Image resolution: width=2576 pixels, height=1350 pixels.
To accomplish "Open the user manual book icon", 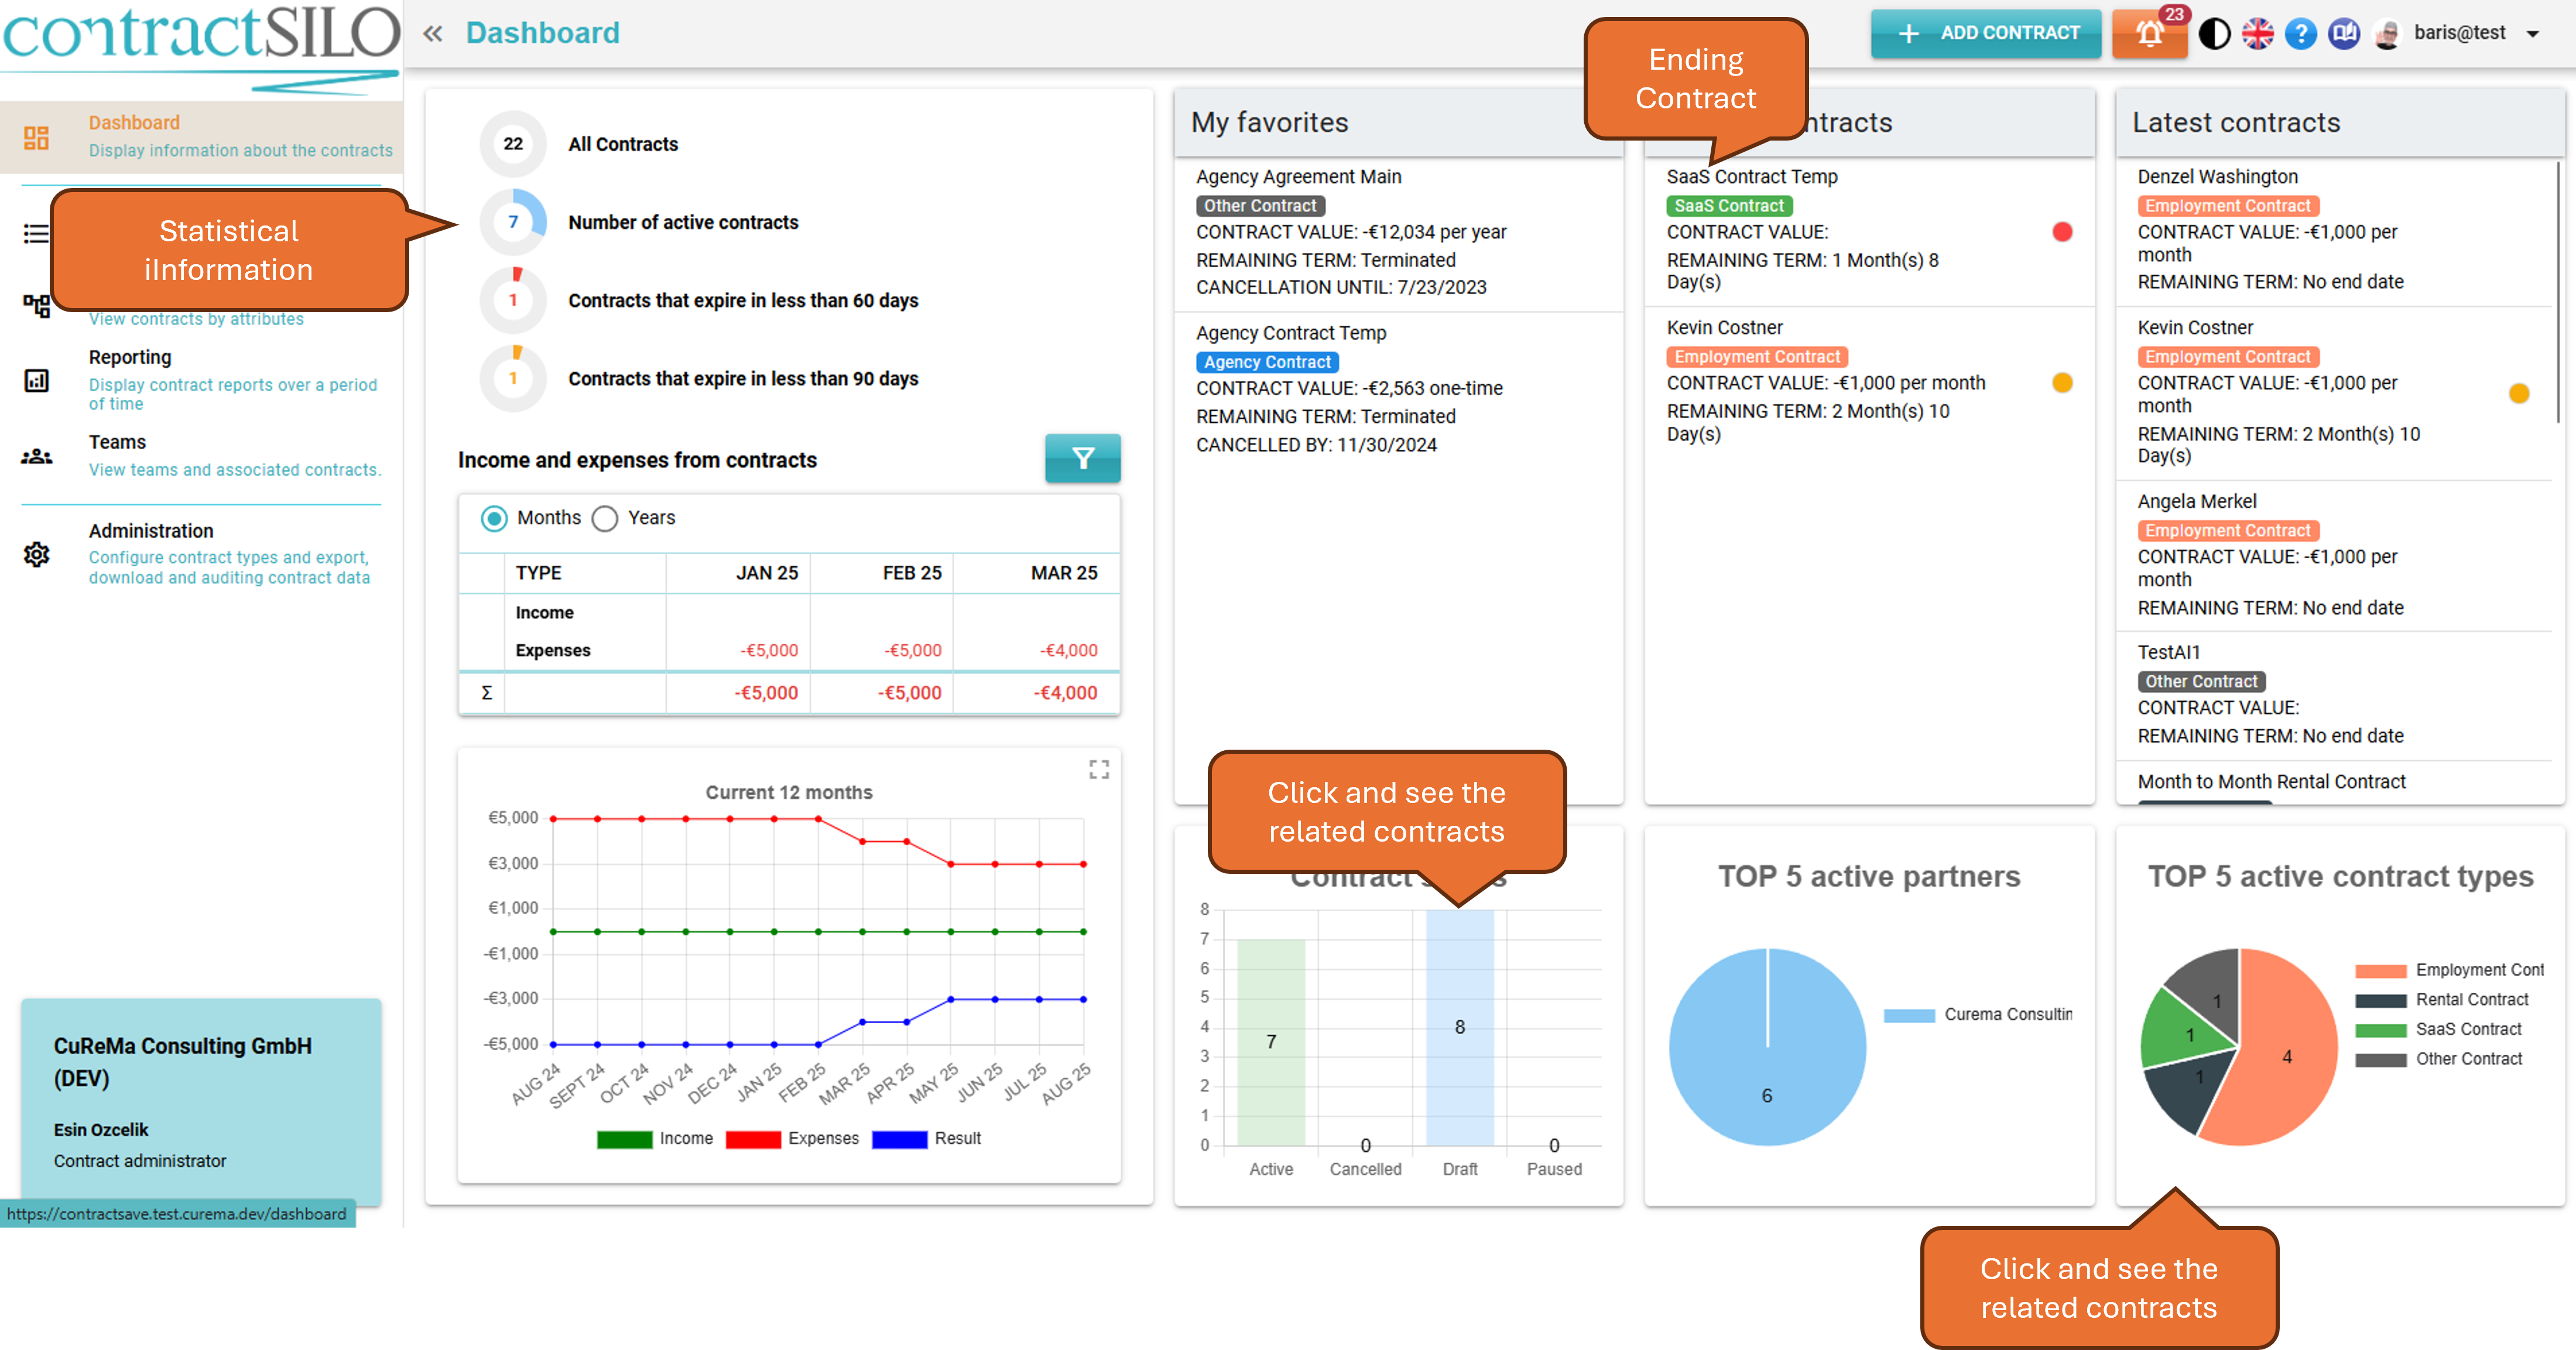I will [2343, 33].
